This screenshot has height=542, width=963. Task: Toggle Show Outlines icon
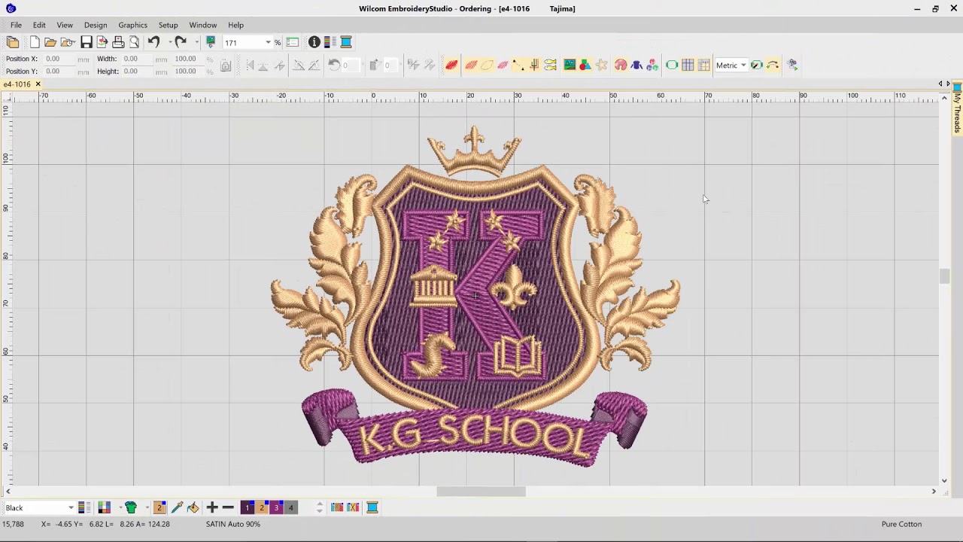tap(487, 65)
